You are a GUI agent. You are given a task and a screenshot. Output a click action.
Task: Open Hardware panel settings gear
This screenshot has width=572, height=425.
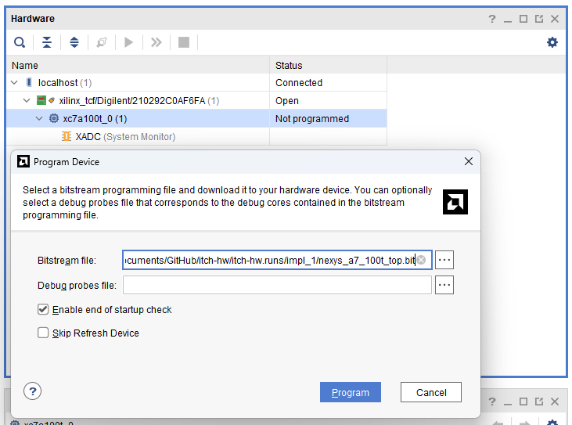tap(552, 42)
